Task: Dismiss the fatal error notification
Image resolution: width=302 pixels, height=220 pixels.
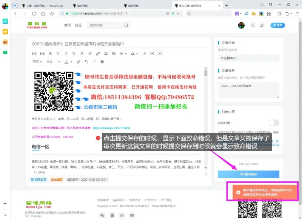Action: (238, 192)
